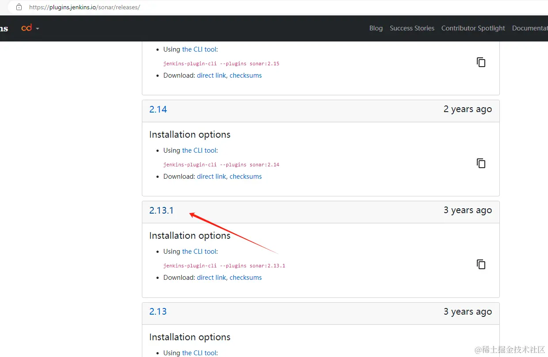Download 2.14 via direct link
The height and width of the screenshot is (357, 548).
[211, 177]
